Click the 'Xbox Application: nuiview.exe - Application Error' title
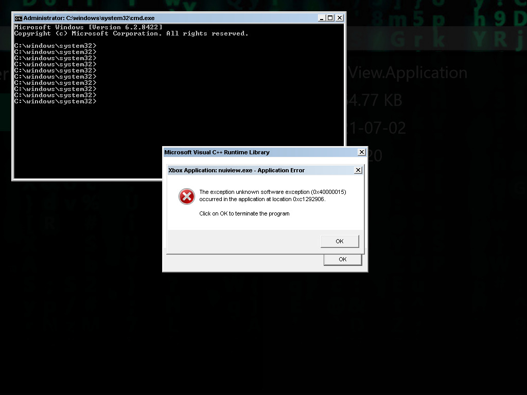This screenshot has width=527, height=395. [x=237, y=170]
